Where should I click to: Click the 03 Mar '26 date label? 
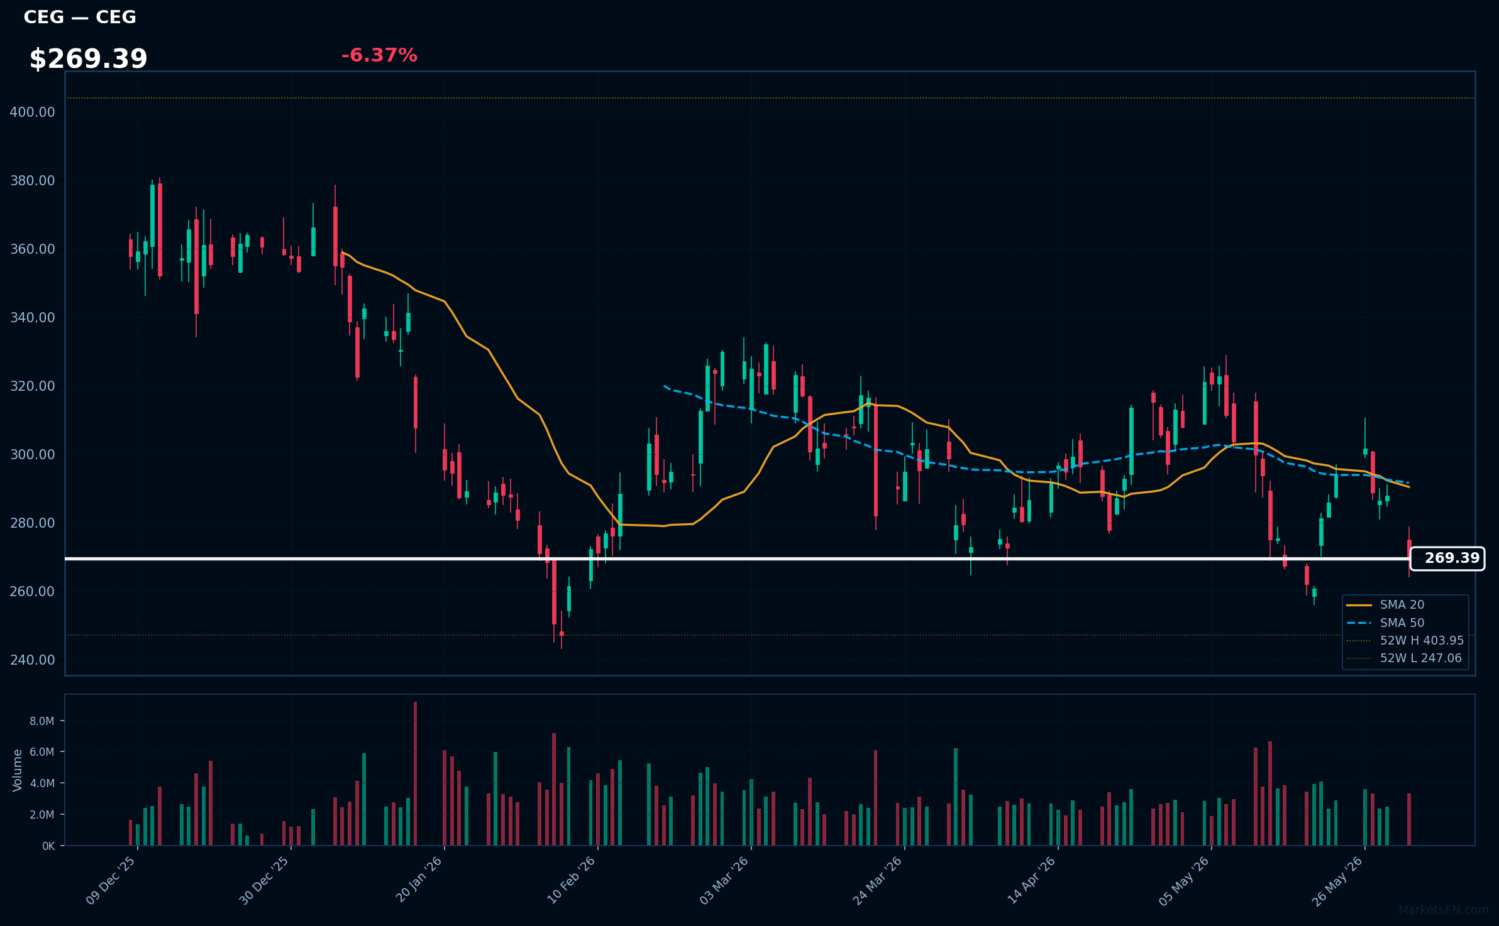pos(724,880)
